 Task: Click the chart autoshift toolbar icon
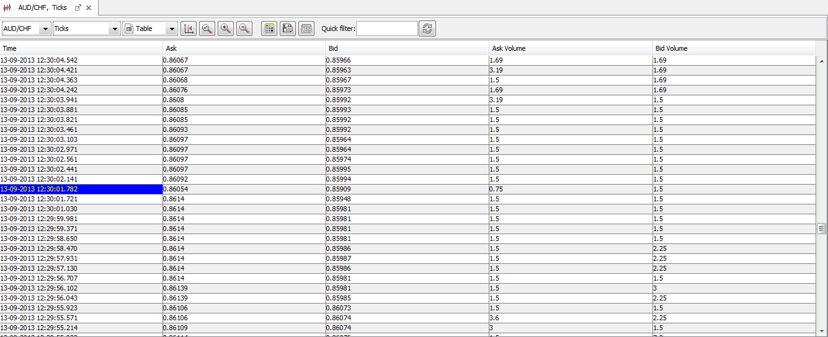point(189,28)
